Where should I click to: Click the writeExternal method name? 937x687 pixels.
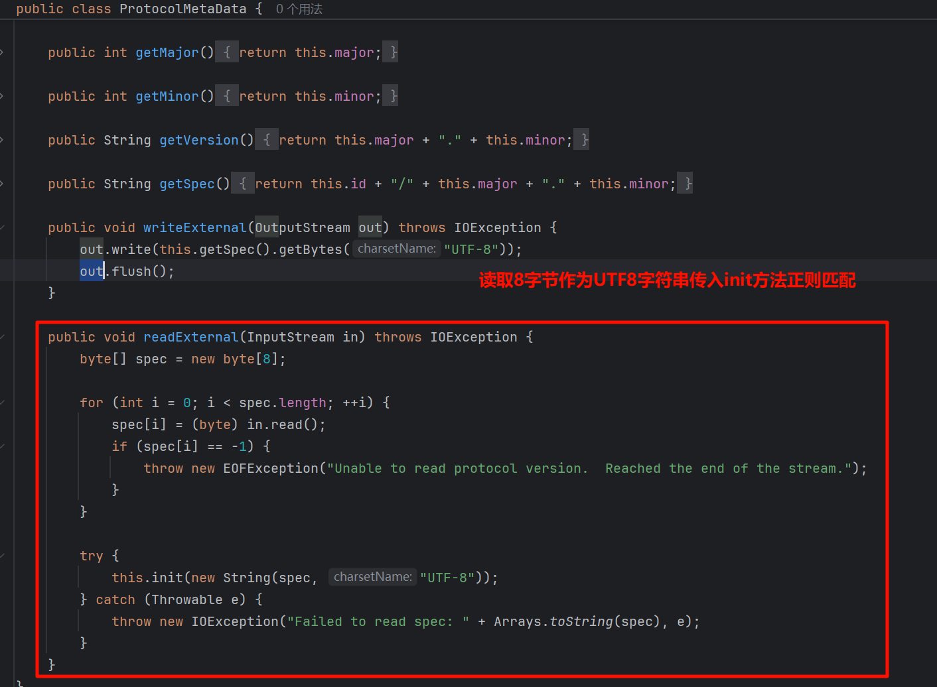pos(194,227)
